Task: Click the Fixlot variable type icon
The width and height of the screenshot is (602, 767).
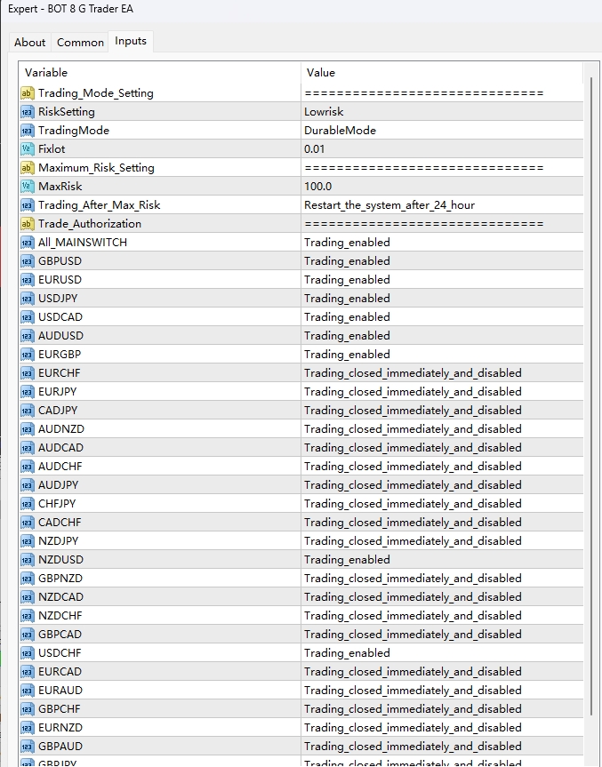Action: pos(27,149)
